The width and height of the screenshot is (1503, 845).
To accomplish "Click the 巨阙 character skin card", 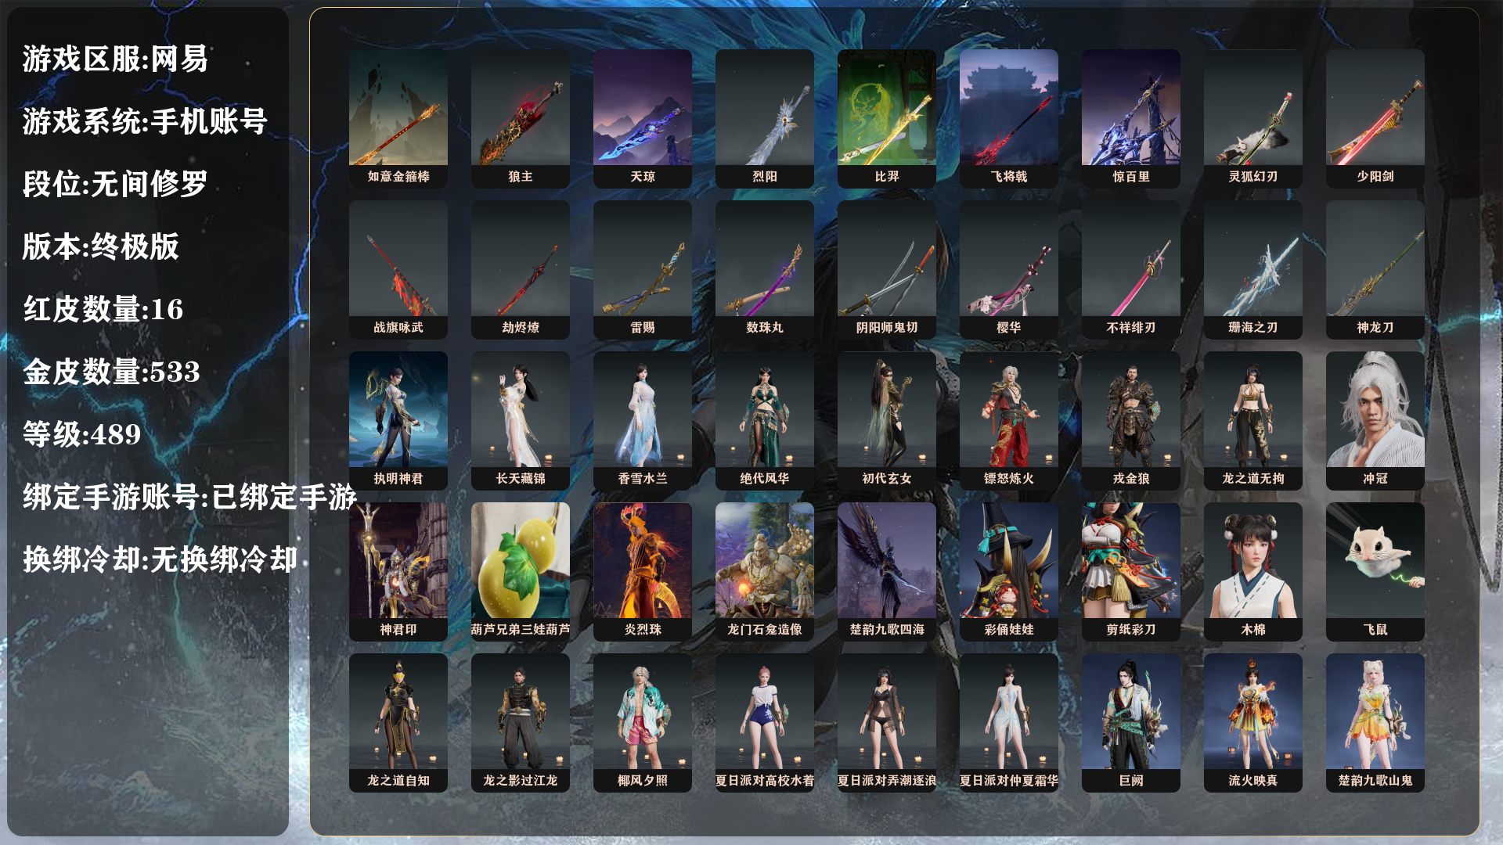I will click(1131, 723).
